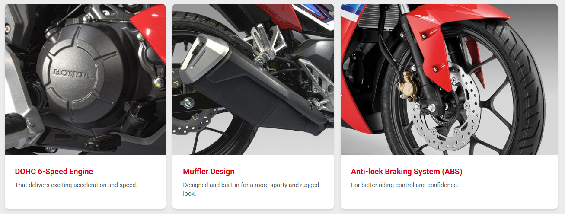This screenshot has width=565, height=214.
Task: Open the DOHC 6-Speed Engine heading
Action: (54, 172)
